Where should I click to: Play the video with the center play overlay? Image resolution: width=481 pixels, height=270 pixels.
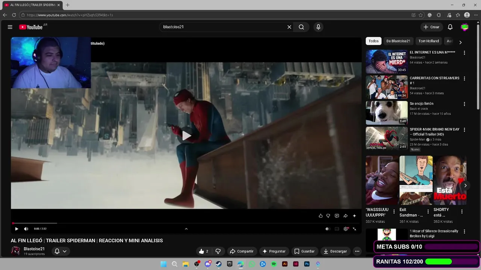186,136
